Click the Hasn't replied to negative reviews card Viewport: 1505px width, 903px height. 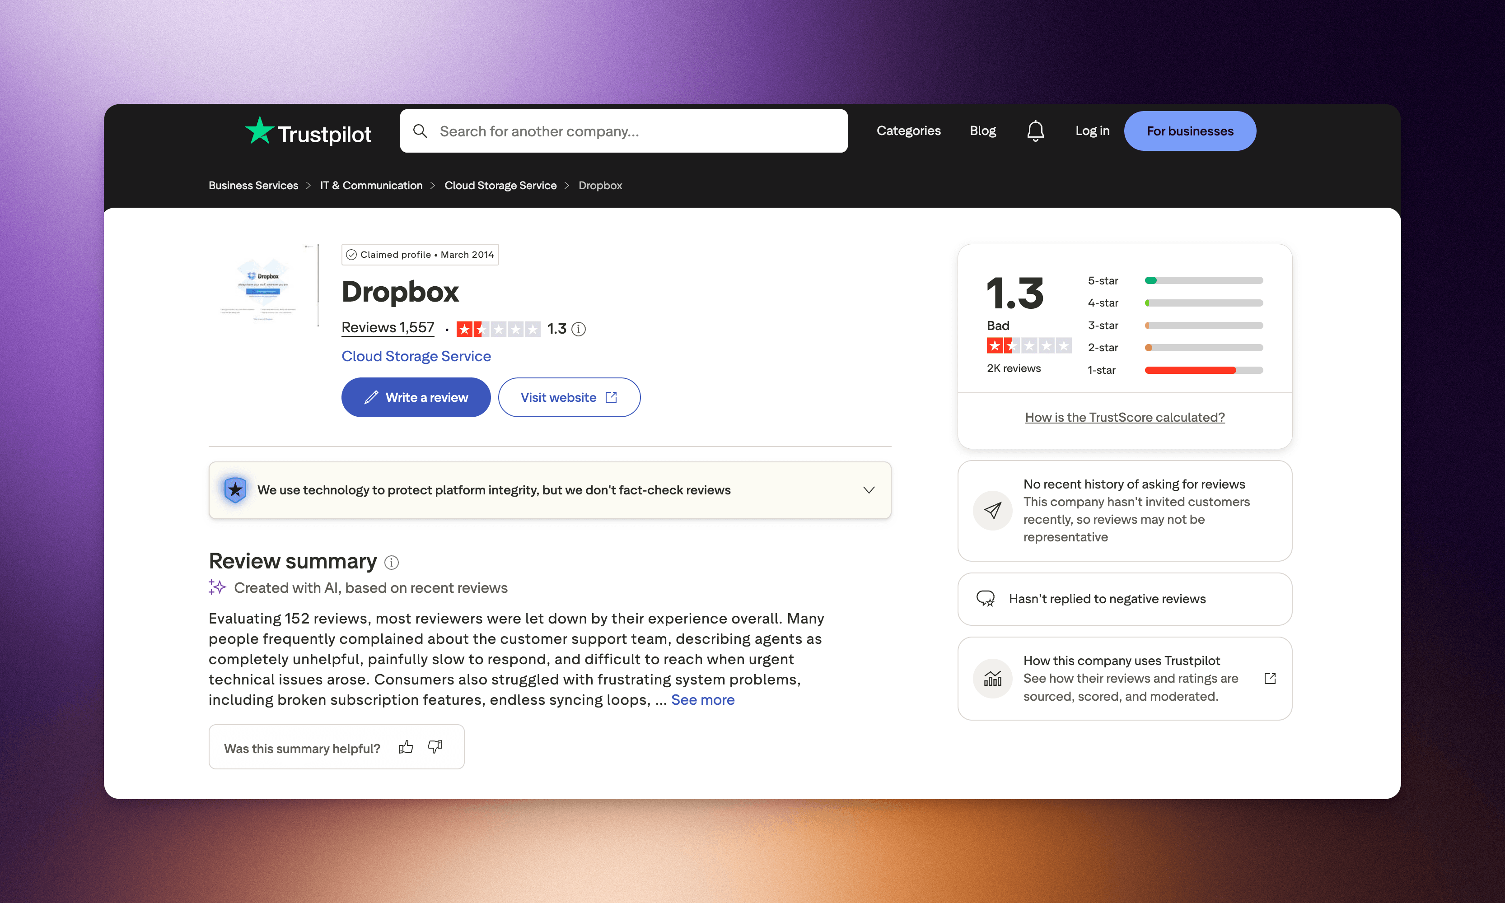(x=1125, y=599)
